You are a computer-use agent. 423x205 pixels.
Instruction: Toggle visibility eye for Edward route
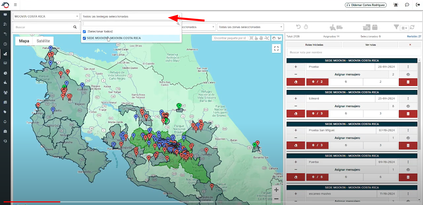pos(408,106)
